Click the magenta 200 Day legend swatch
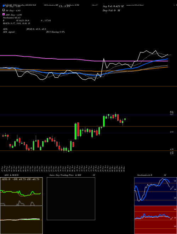The image size is (177, 234). point(4,14)
